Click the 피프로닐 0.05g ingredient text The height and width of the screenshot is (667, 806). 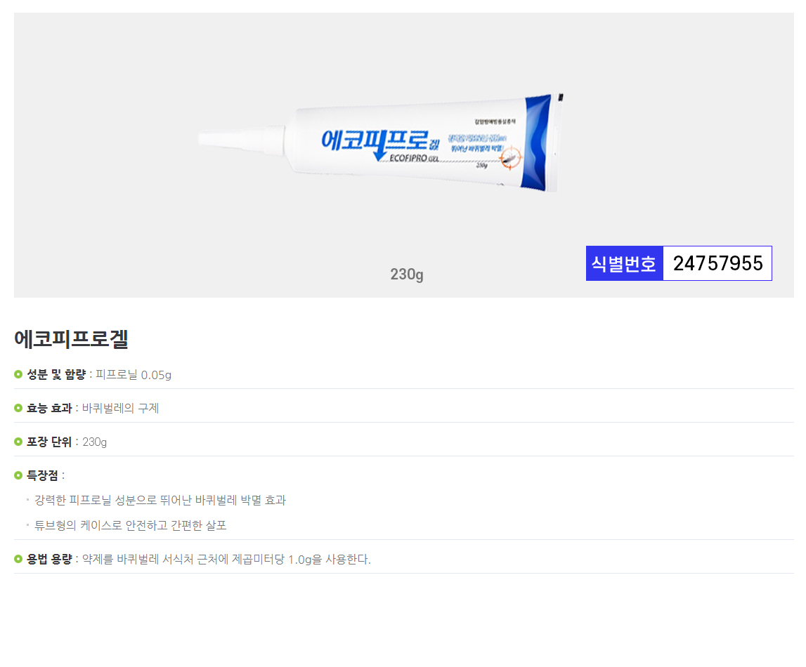(x=134, y=374)
